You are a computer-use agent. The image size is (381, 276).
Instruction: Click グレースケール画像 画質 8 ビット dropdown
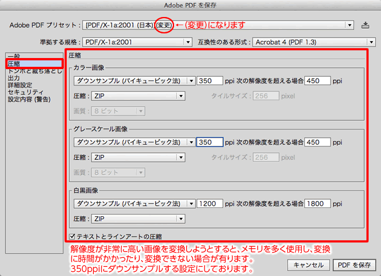pyautogui.click(x=118, y=172)
